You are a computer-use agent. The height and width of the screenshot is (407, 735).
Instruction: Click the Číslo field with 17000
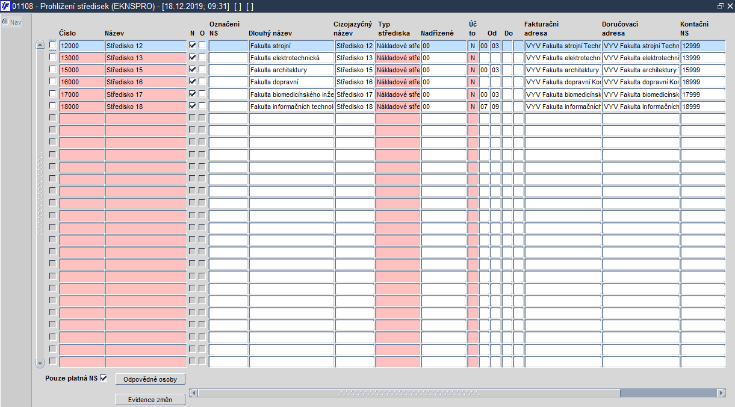pyautogui.click(x=82, y=95)
